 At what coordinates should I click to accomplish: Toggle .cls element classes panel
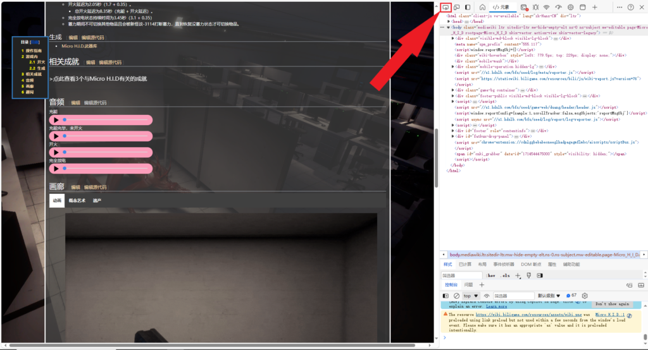coord(504,275)
